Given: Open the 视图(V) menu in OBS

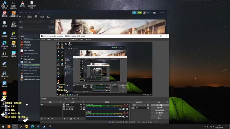Looking at the screenshot, I should coord(56,40).
